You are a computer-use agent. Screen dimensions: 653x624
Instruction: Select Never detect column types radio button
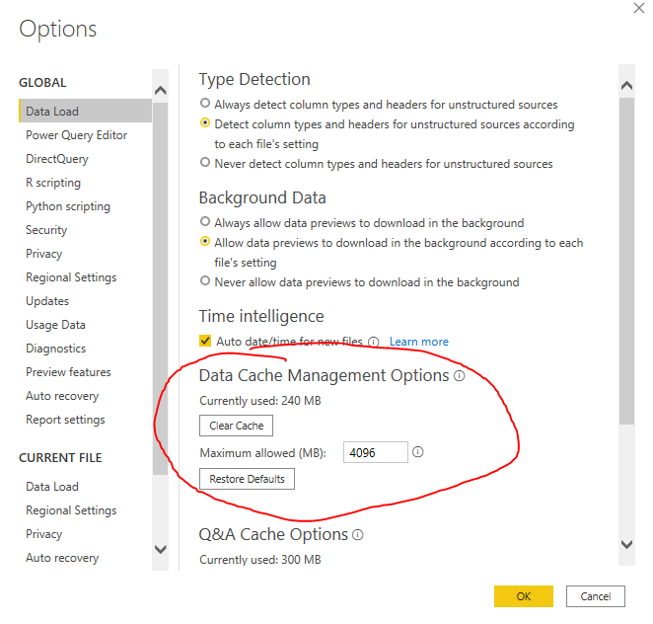pos(205,162)
